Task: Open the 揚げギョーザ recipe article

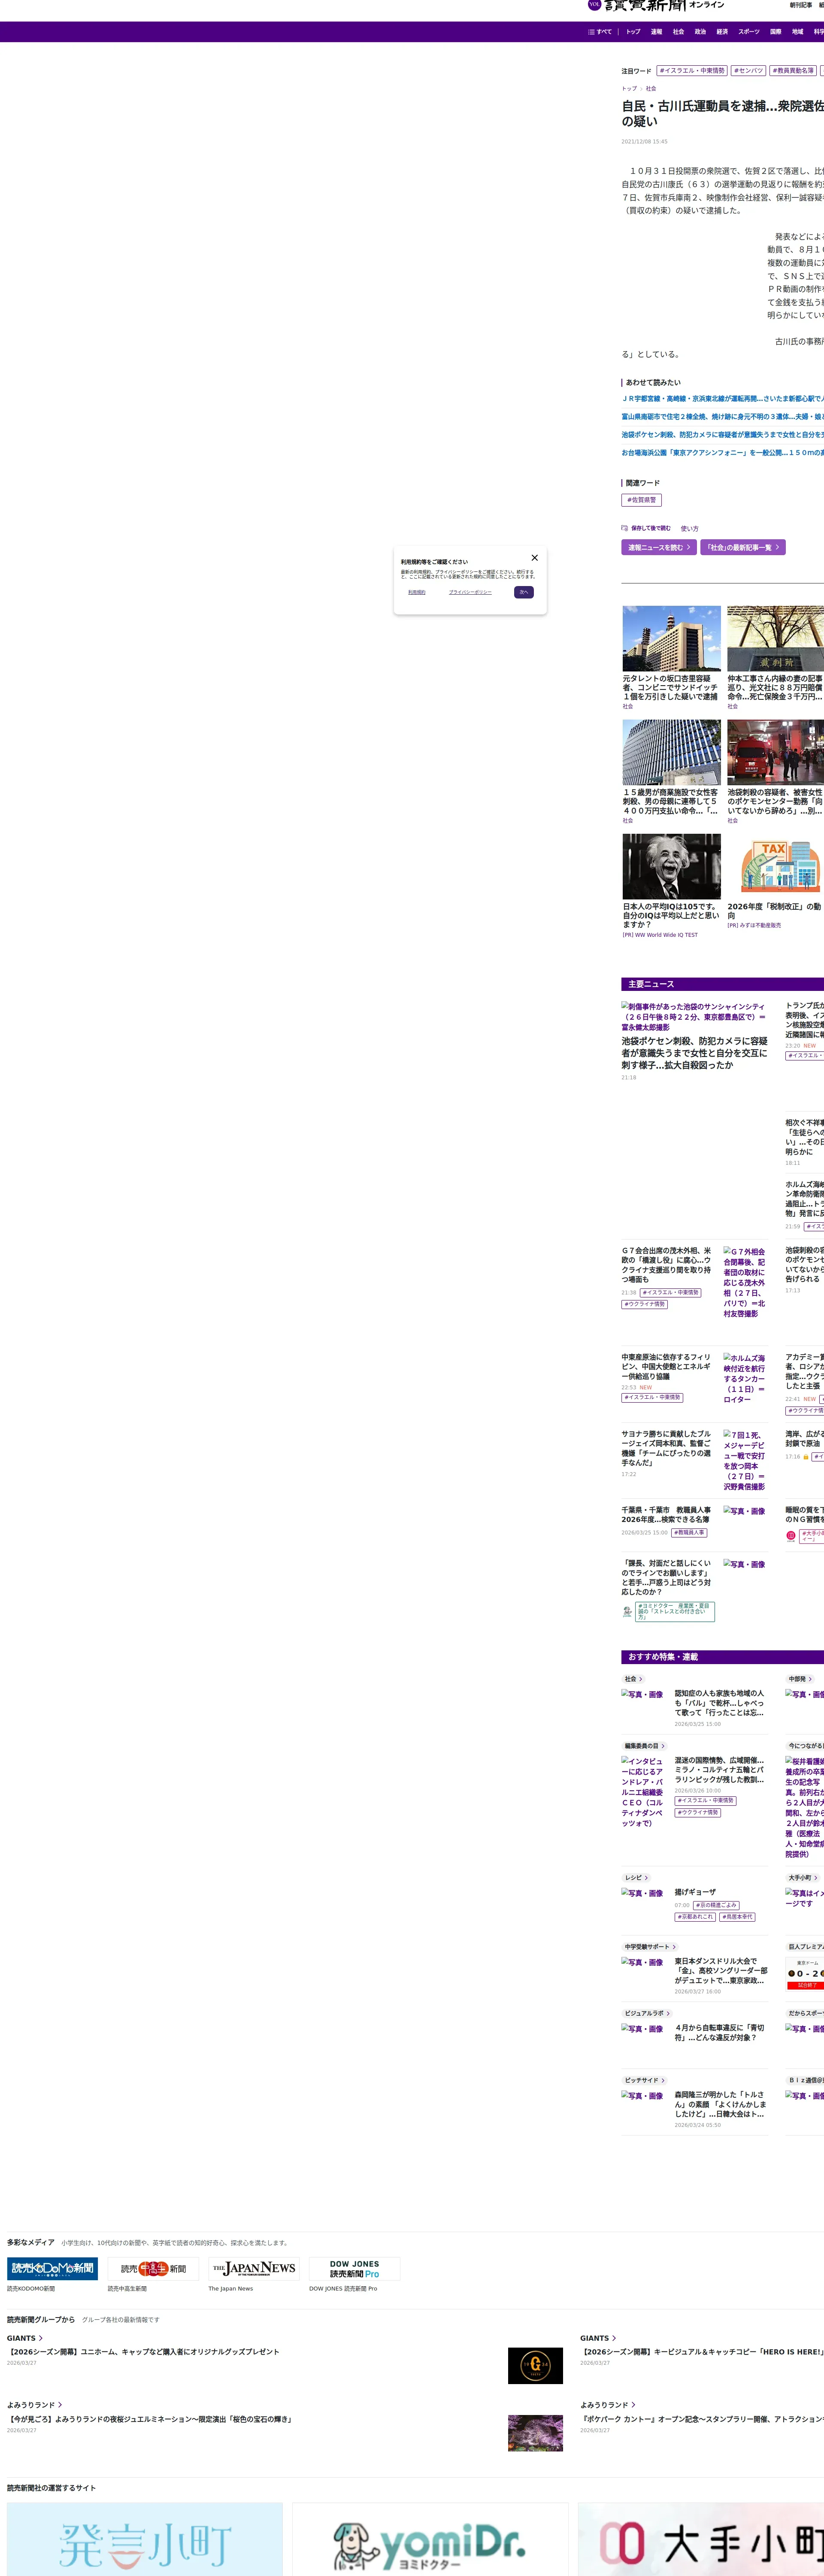Action: tap(695, 1892)
